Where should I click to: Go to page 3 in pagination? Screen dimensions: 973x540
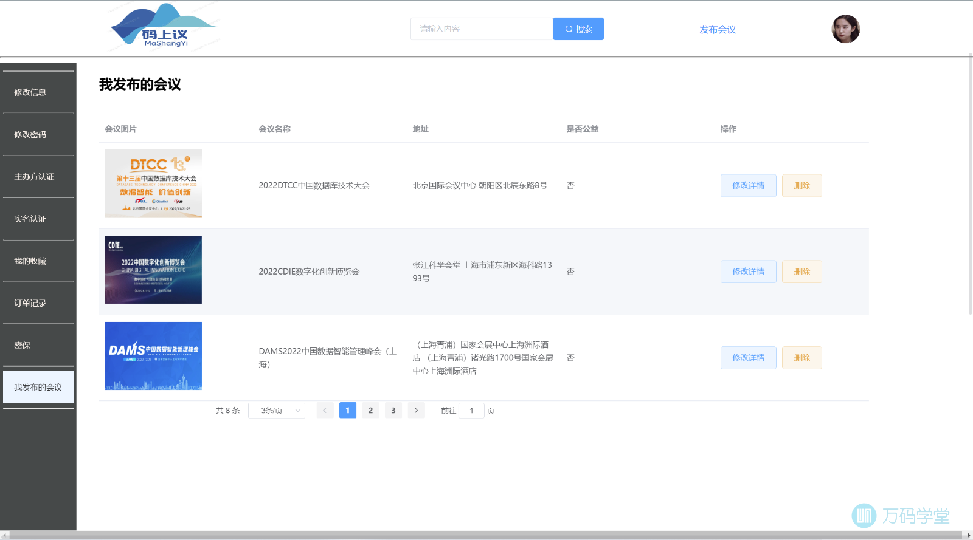[393, 411]
